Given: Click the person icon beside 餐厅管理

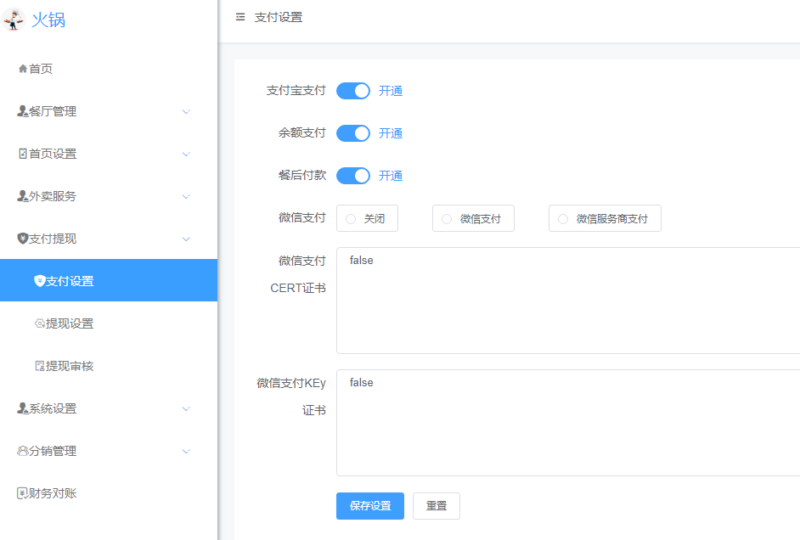Looking at the screenshot, I should tap(22, 111).
